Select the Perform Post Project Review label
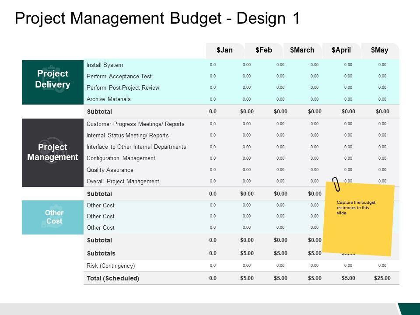The width and height of the screenshot is (420, 315). pos(122,87)
